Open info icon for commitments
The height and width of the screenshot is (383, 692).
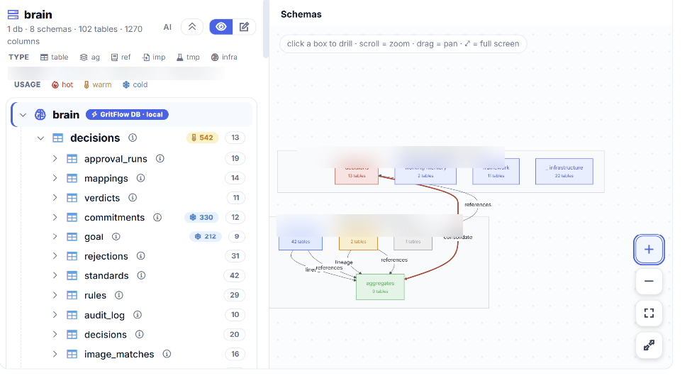tap(157, 217)
